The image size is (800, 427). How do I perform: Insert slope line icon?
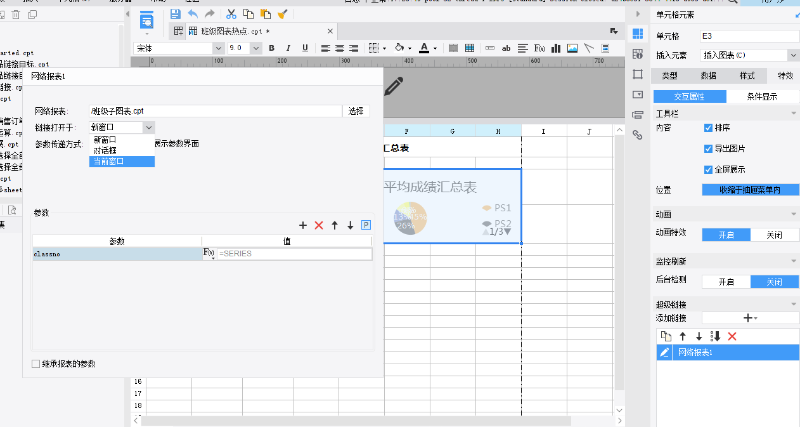pos(589,48)
